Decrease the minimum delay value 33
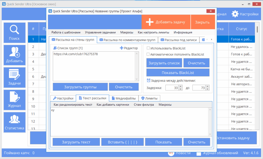Screen dimensions: 263x159 pos(180,89)
